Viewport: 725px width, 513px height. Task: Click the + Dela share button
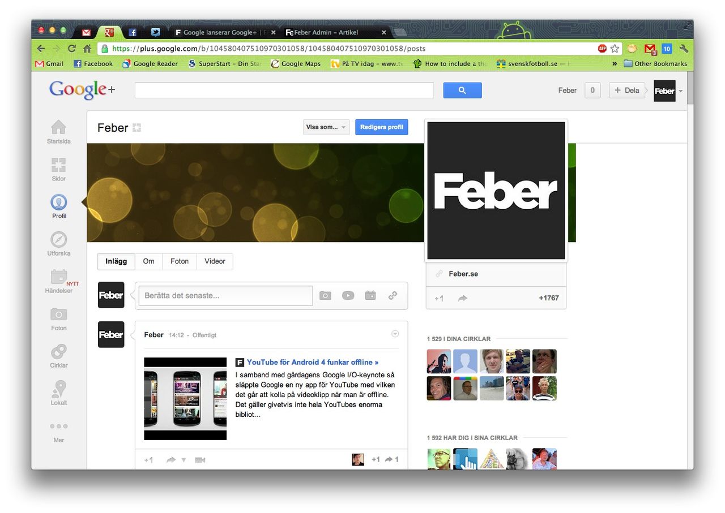pyautogui.click(x=627, y=90)
